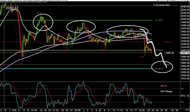Click 1840.00 on the price axis
Image resolution: width=190 pixels, height=112 pixels.
(x=185, y=69)
